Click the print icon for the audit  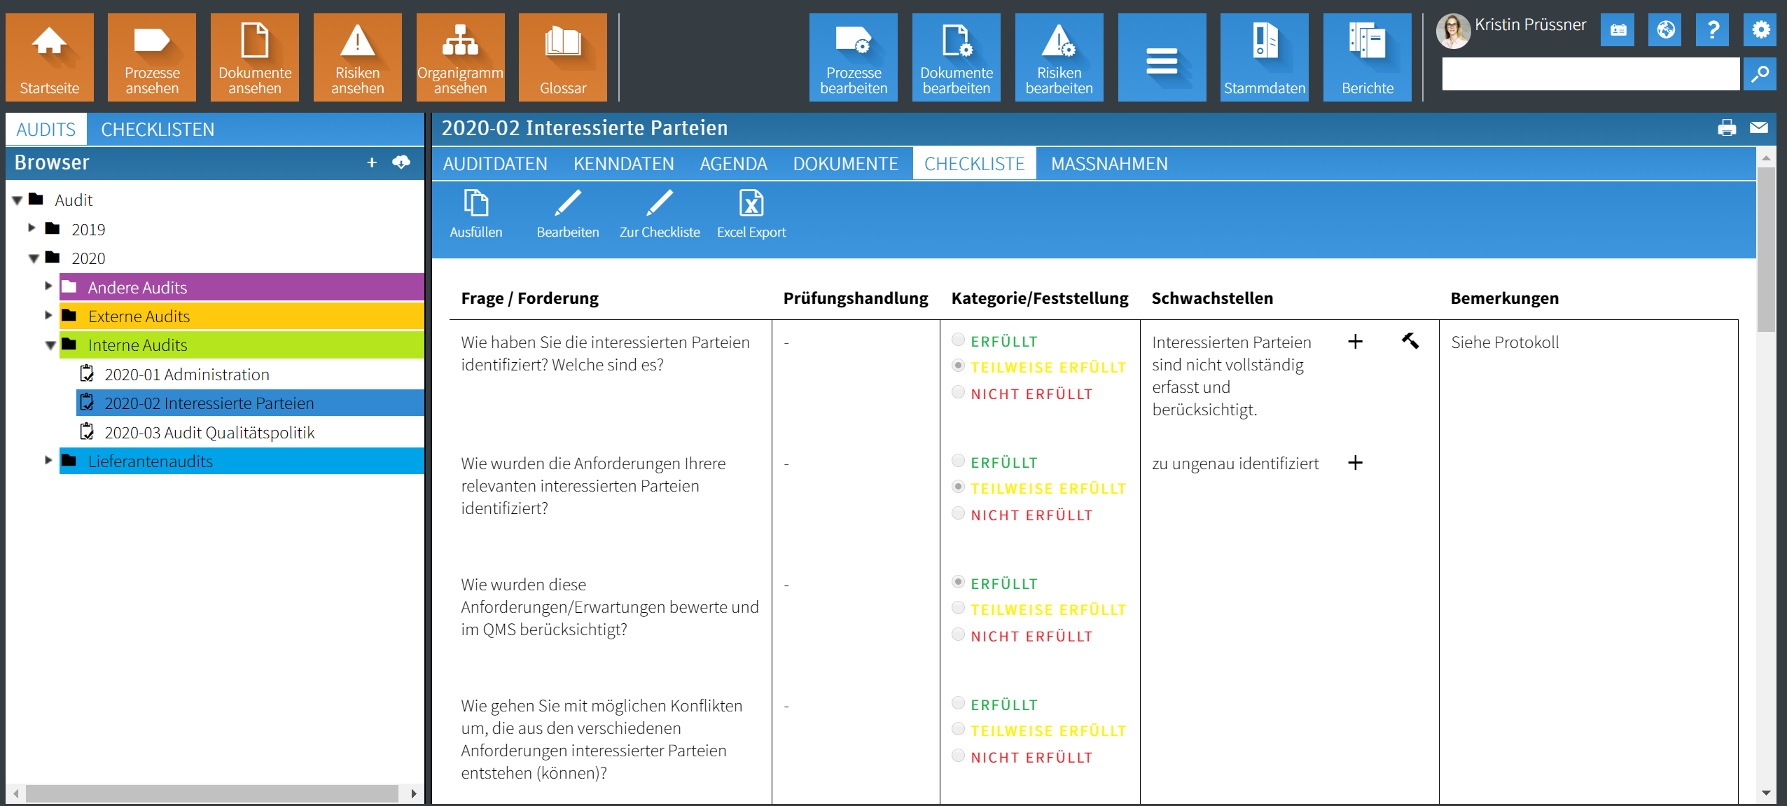[x=1728, y=127]
